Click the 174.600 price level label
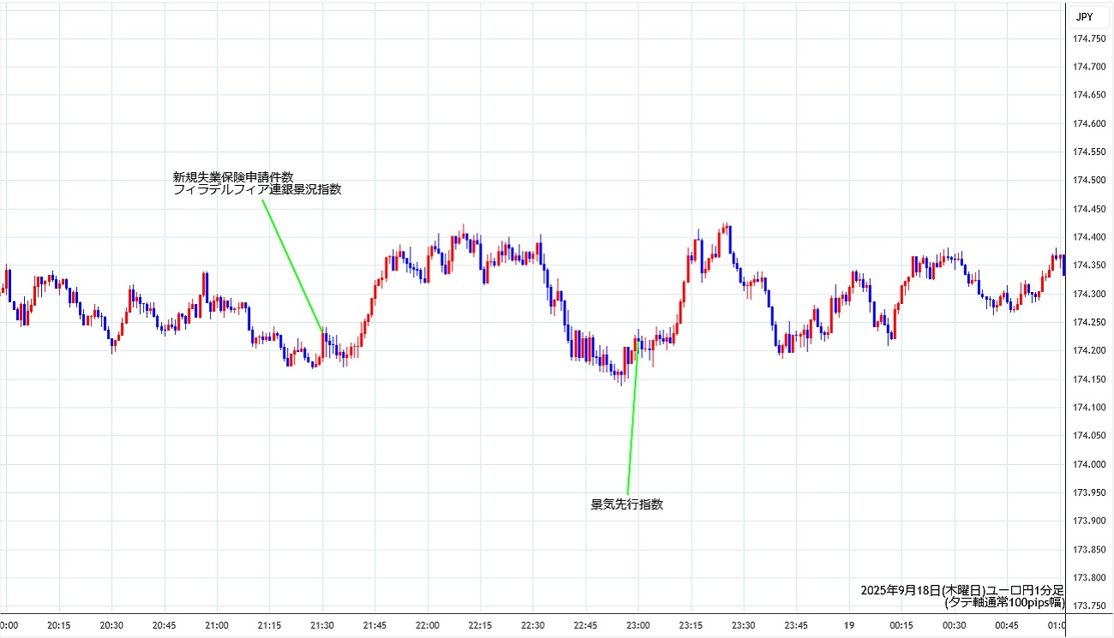The height and width of the screenshot is (638, 1114). [x=1090, y=123]
